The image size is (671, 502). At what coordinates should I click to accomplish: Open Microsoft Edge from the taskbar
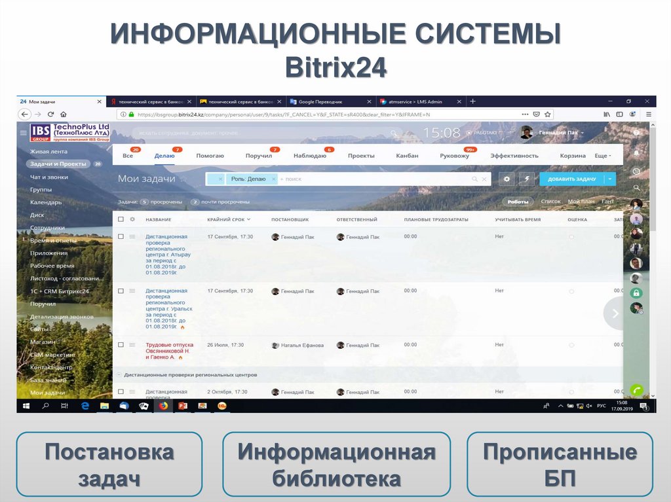click(85, 406)
